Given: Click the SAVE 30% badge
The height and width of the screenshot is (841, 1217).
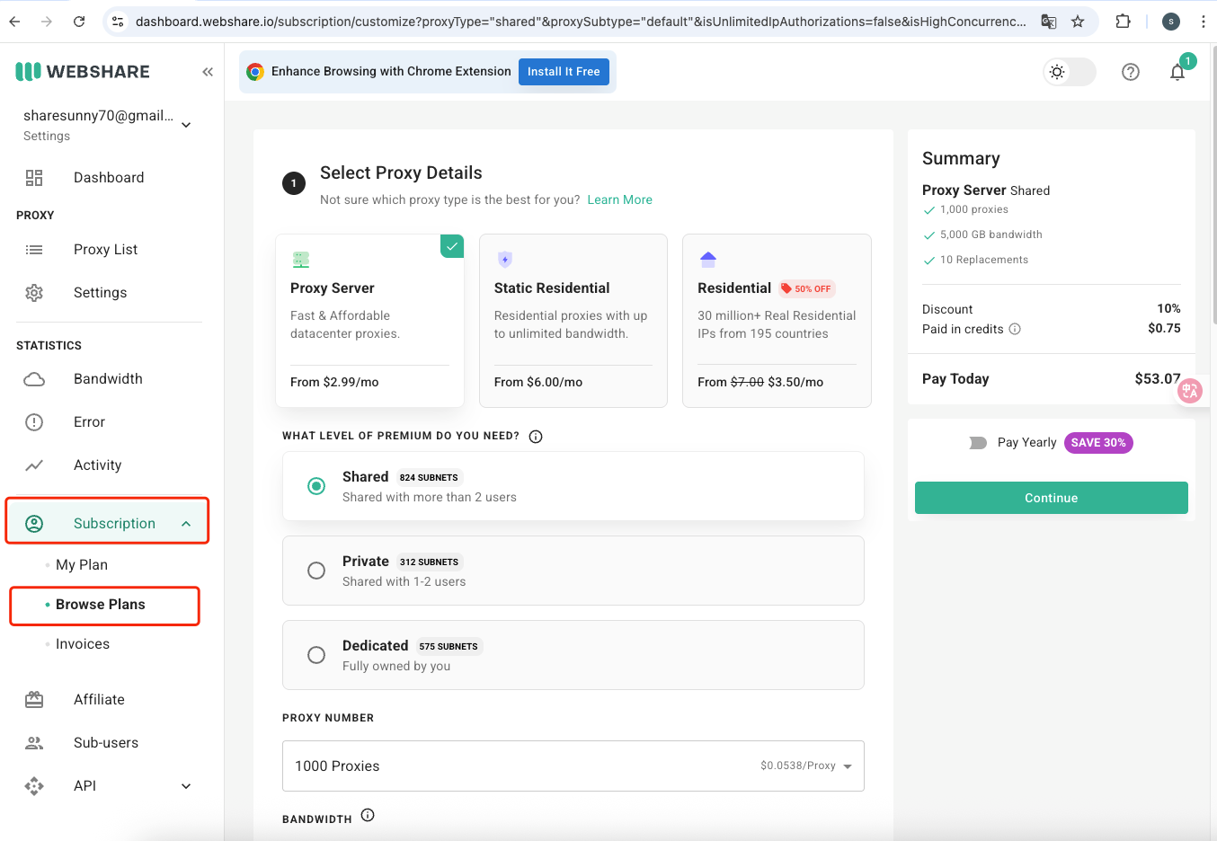Looking at the screenshot, I should click(1098, 443).
